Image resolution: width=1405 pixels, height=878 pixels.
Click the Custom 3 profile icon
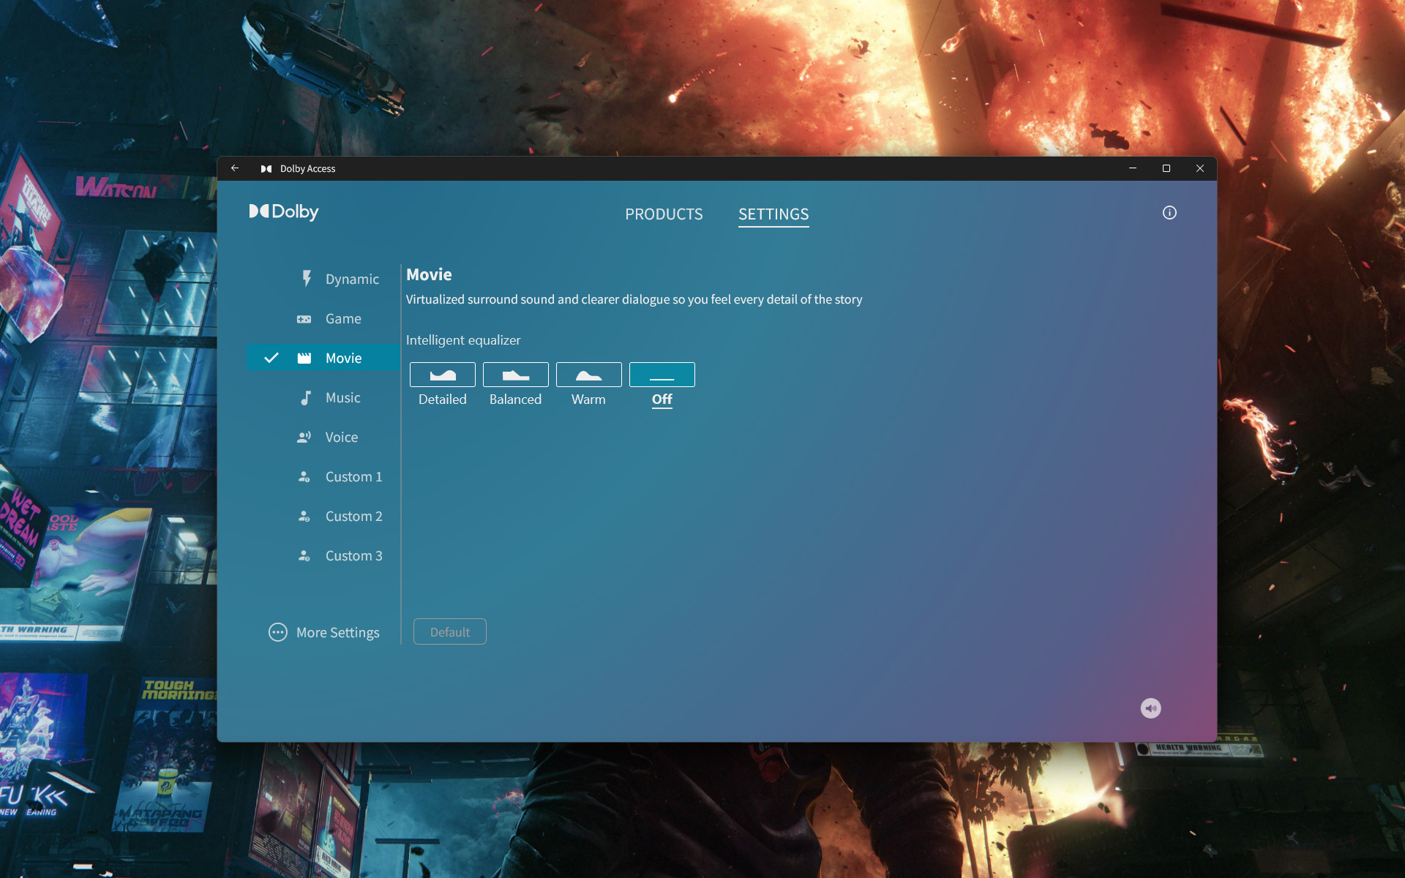pyautogui.click(x=304, y=556)
